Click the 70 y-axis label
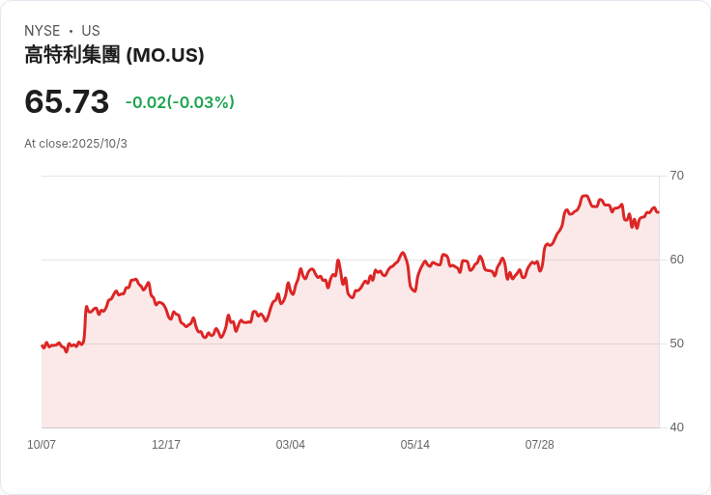This screenshot has width=711, height=495. pos(676,176)
